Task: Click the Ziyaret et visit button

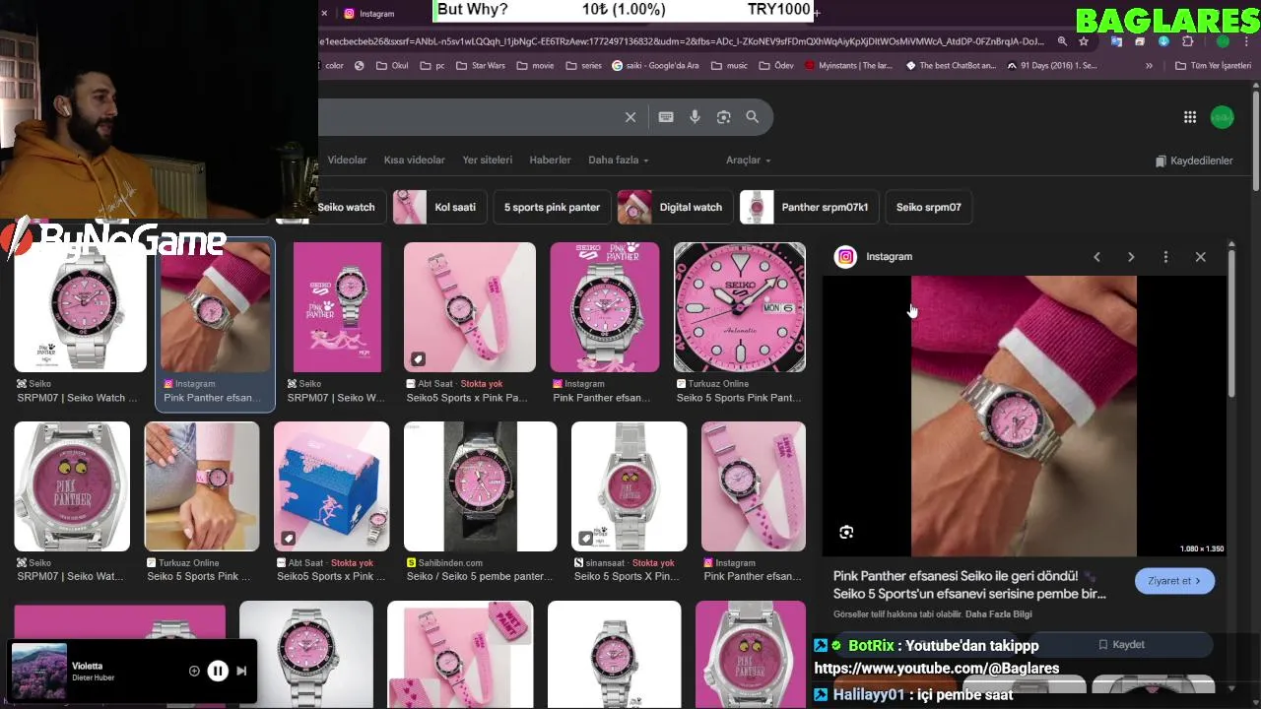Action: [x=1174, y=581]
